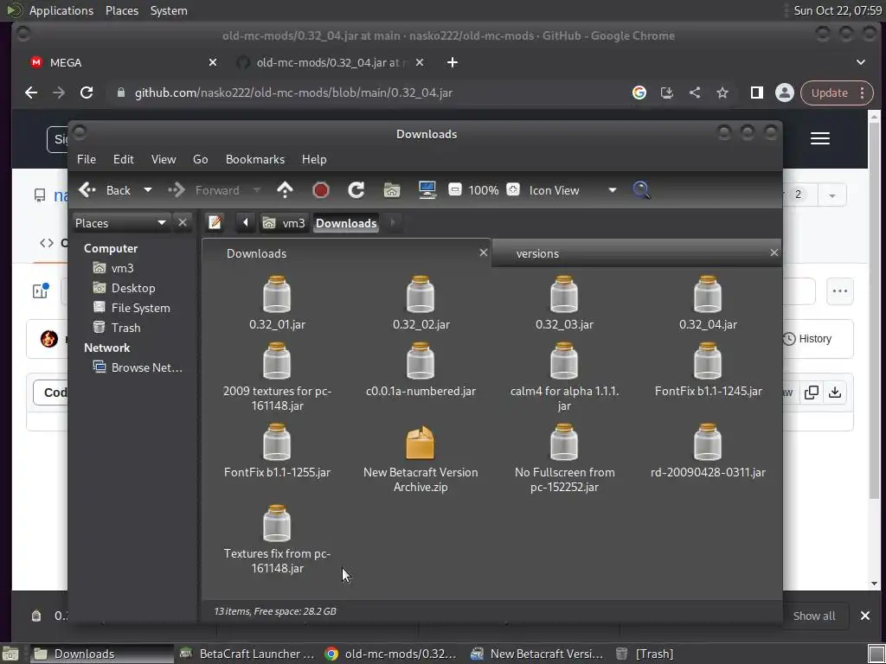
Task: Select the 0.32_01.jar file icon
Action: coord(277,295)
